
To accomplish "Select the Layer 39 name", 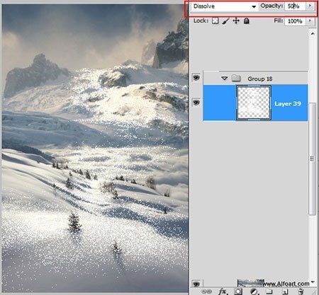I will (288, 104).
